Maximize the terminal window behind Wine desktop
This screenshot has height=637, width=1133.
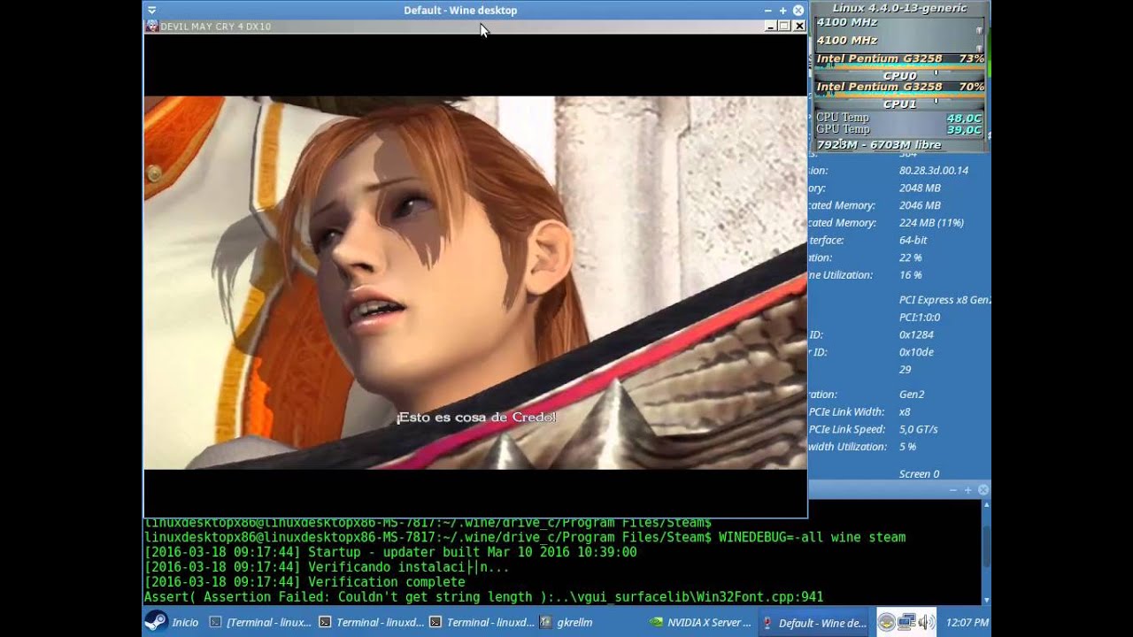click(x=967, y=490)
